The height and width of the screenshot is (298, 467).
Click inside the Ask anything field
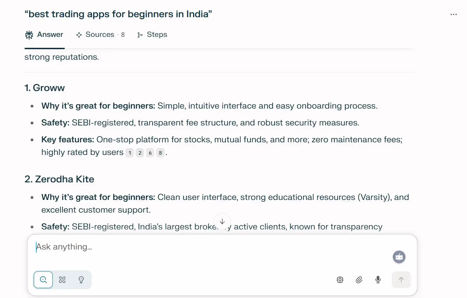pyautogui.click(x=141, y=247)
